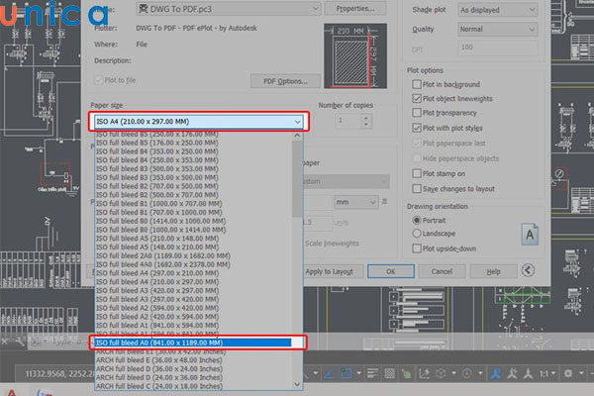Select Portrait drawing orientation
The width and height of the screenshot is (594, 396).
tap(417, 220)
